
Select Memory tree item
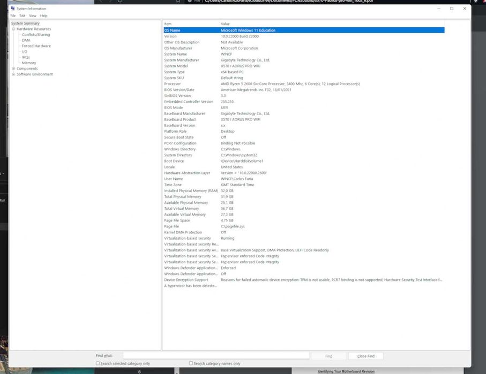29,63
